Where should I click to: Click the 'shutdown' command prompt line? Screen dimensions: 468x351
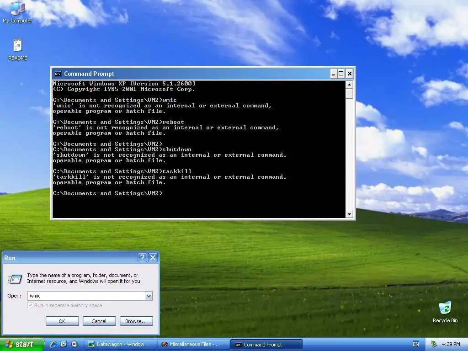[122, 149]
